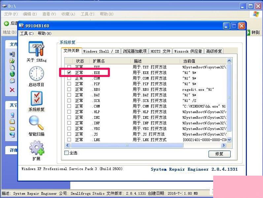Click the red X delete icon in D:\ sidebar
This screenshot has height=198, width=263.
12,90
